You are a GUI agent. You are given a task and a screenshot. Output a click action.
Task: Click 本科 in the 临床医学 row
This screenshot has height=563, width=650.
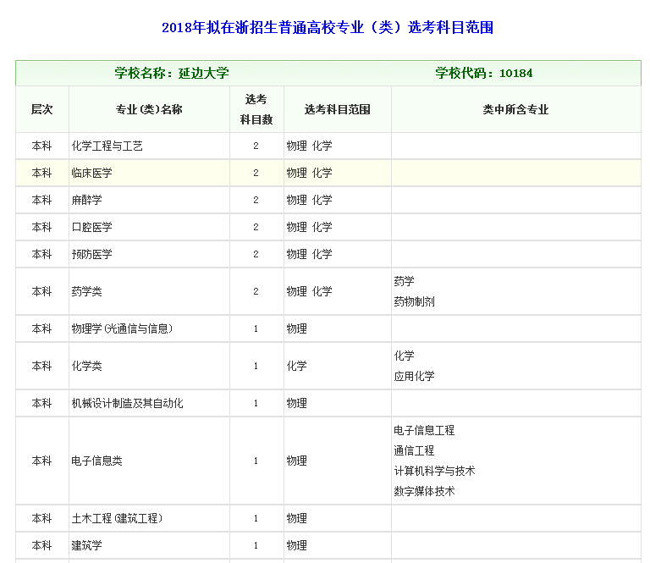pyautogui.click(x=41, y=173)
